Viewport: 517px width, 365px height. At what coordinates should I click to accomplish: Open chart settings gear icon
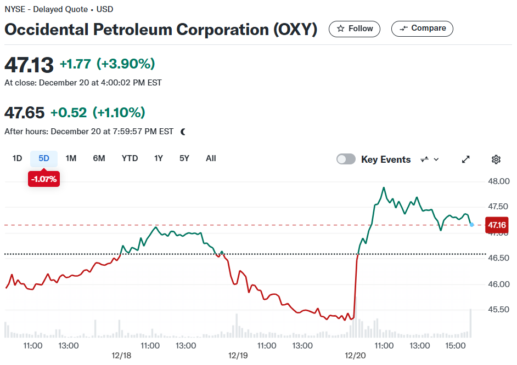496,159
